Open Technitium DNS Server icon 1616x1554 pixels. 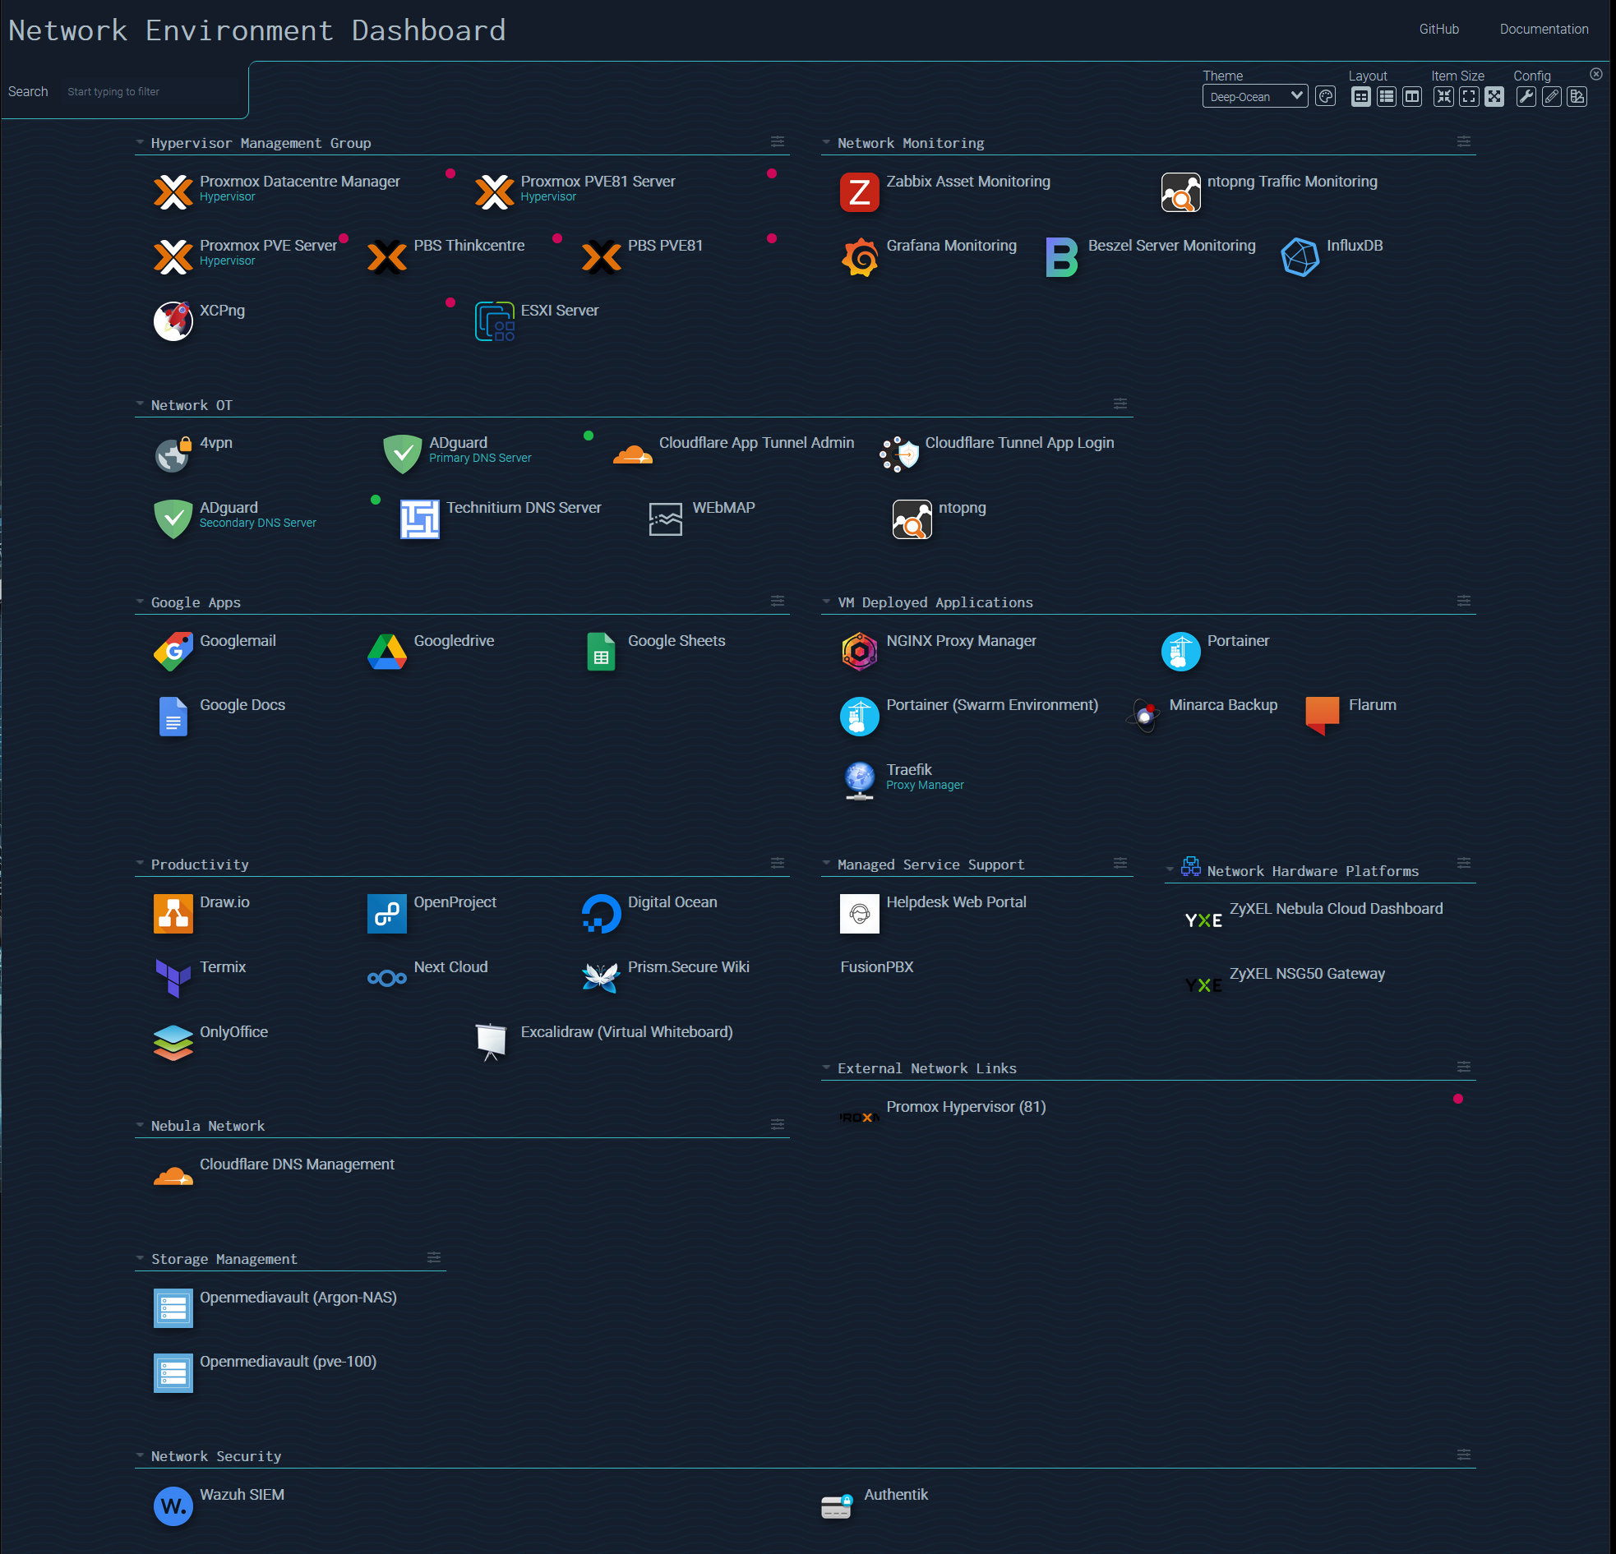tap(420, 519)
